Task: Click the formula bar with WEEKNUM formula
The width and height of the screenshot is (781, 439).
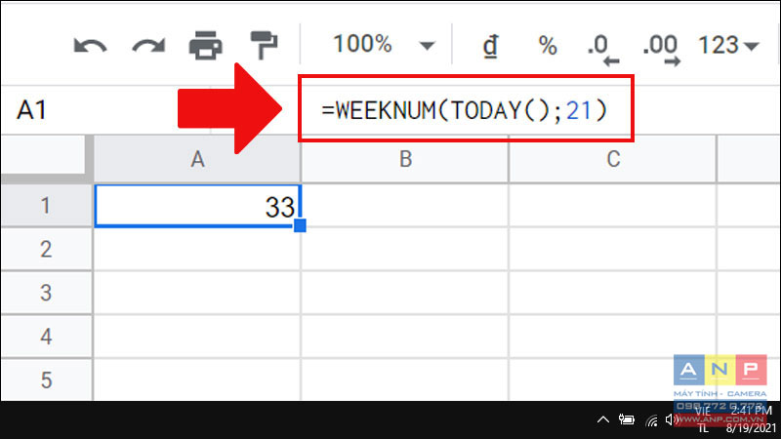Action: [x=466, y=110]
